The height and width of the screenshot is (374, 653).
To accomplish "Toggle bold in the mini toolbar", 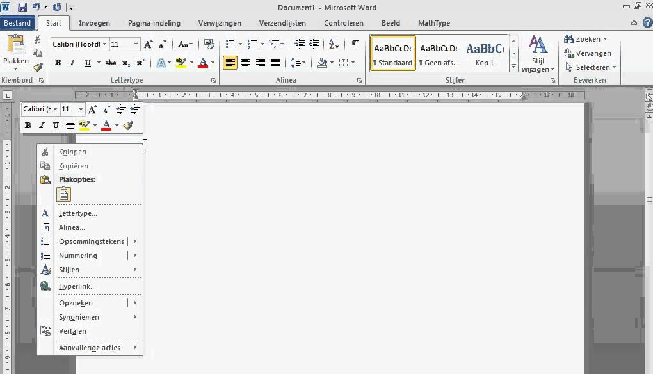I will click(x=28, y=126).
